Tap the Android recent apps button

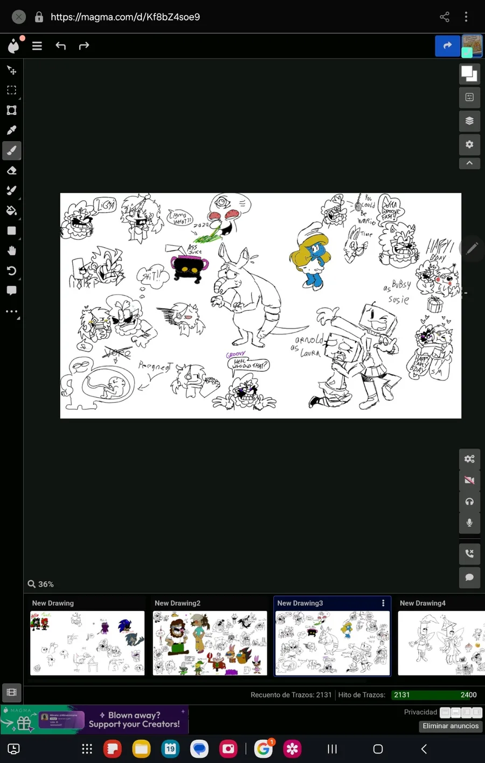point(332,749)
